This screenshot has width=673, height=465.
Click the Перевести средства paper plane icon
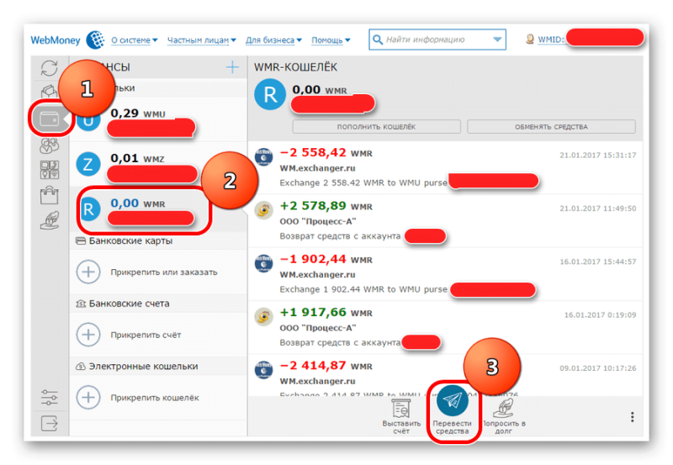coord(452,400)
